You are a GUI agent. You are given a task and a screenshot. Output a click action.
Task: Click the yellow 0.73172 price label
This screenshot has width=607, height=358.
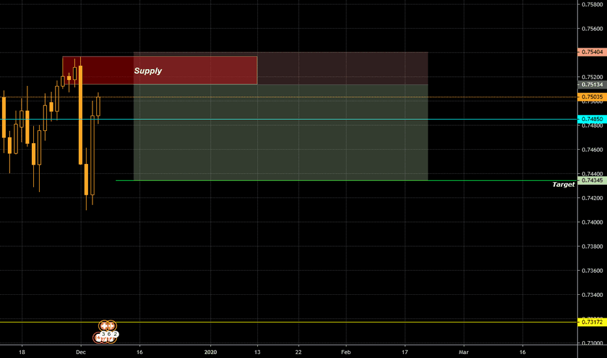coord(592,322)
